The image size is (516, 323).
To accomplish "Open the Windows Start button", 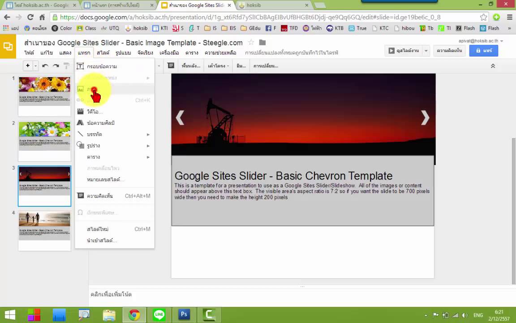I will pyautogui.click(x=10, y=315).
